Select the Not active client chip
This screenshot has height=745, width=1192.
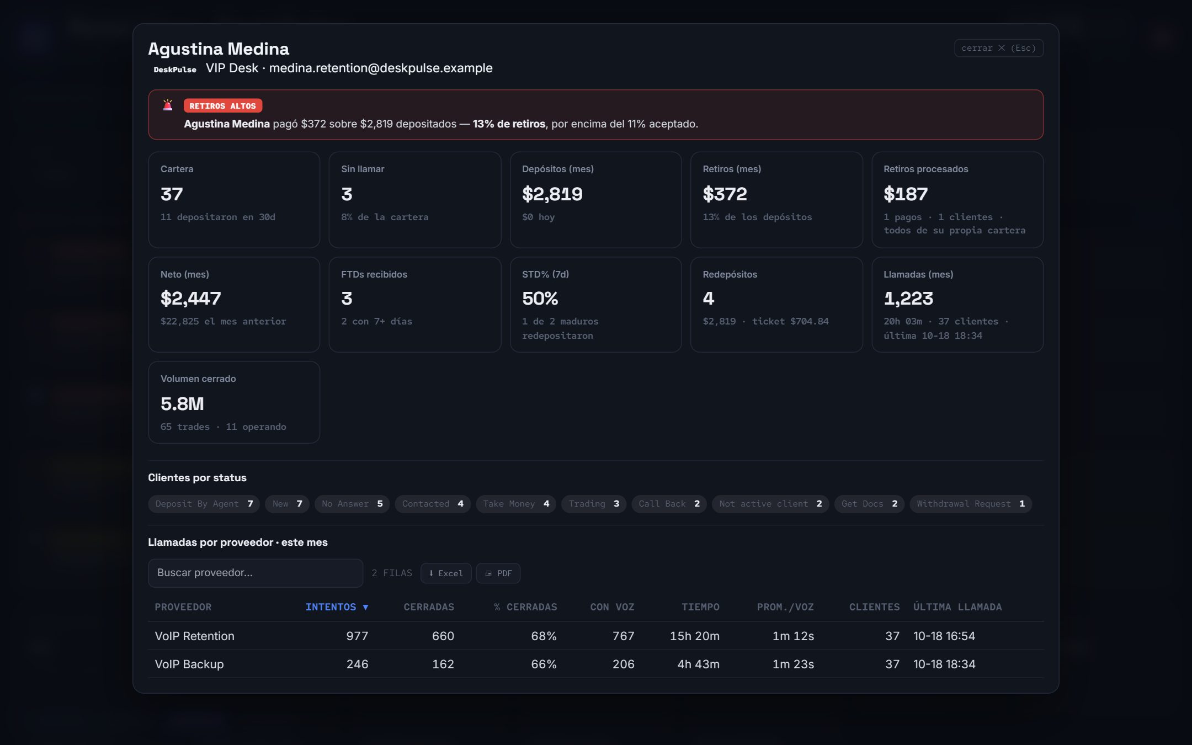[770, 504]
